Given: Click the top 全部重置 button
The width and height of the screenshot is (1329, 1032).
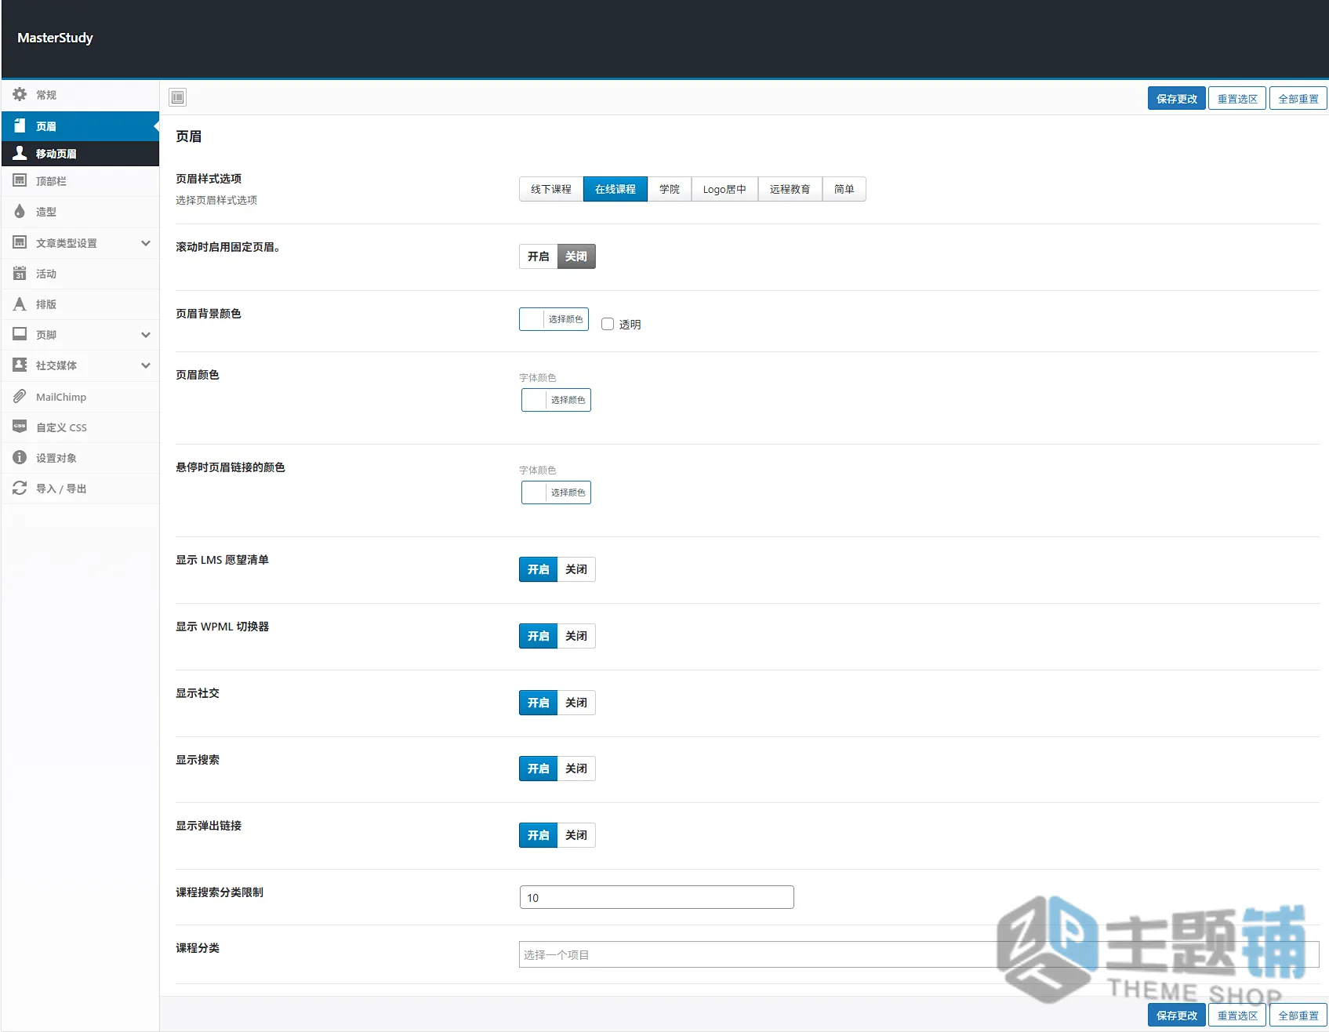Looking at the screenshot, I should (1298, 98).
